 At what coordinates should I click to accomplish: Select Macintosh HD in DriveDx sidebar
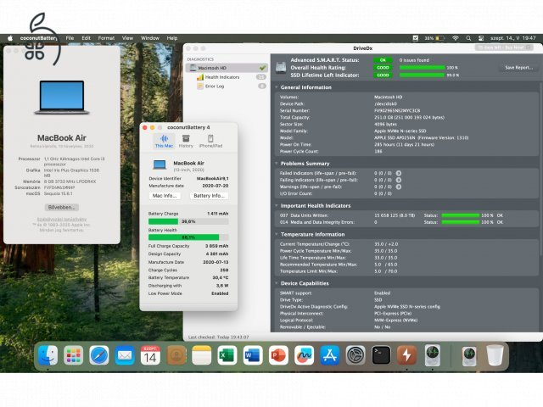coord(227,68)
